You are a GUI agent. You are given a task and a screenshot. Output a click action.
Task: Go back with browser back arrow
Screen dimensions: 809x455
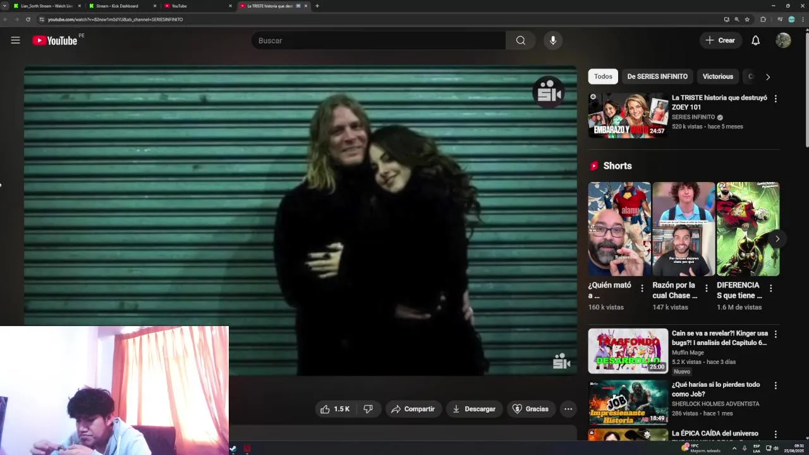5,20
